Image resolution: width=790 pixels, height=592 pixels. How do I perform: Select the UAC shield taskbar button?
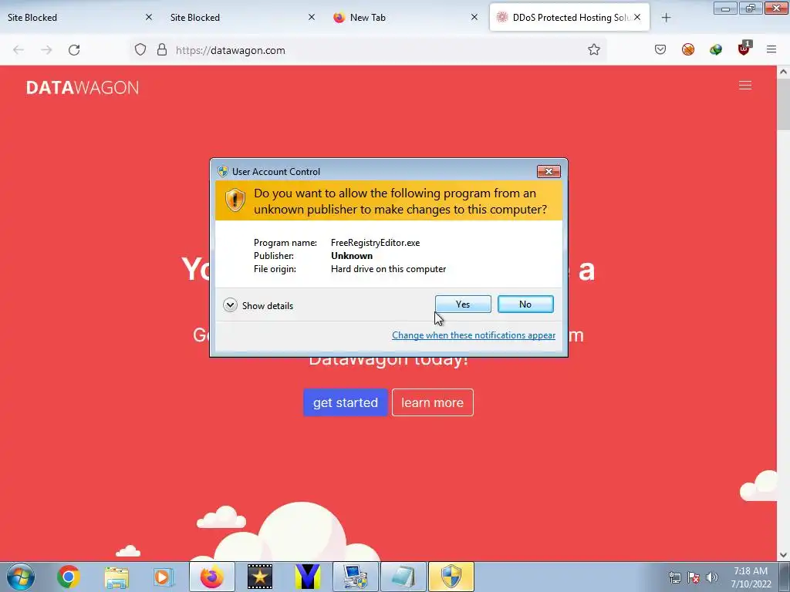(x=451, y=577)
